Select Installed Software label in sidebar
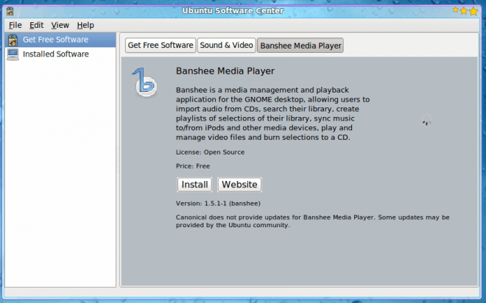Image resolution: width=486 pixels, height=303 pixels. 56,54
